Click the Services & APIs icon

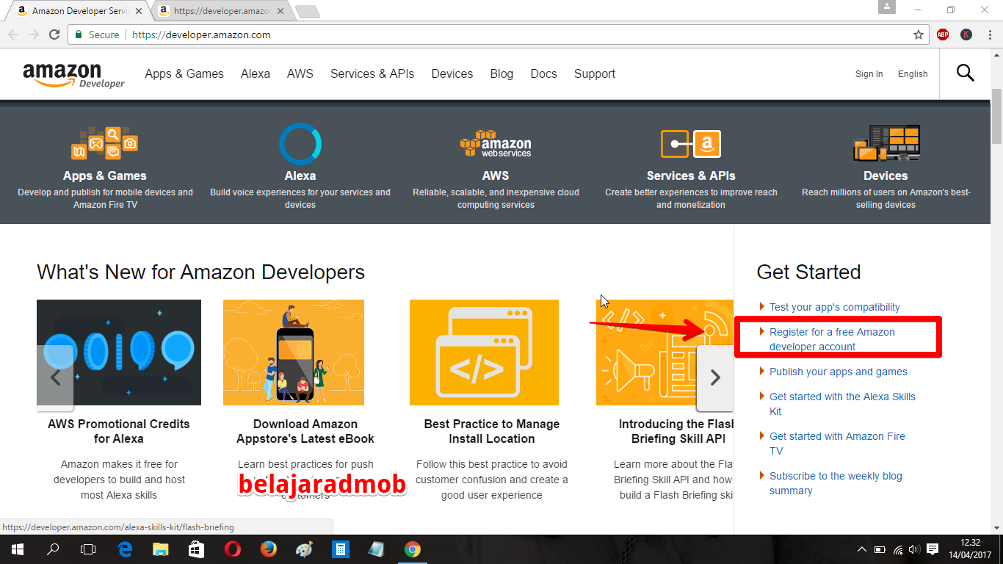[691, 144]
